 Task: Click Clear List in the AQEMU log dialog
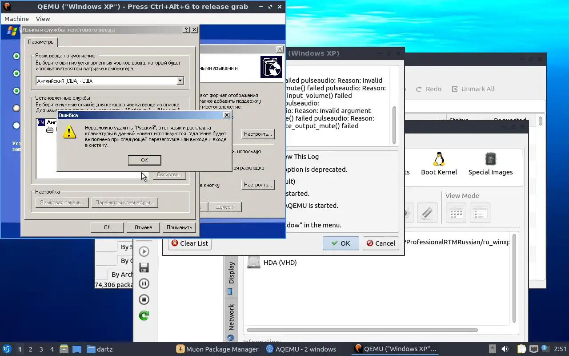tap(189, 243)
